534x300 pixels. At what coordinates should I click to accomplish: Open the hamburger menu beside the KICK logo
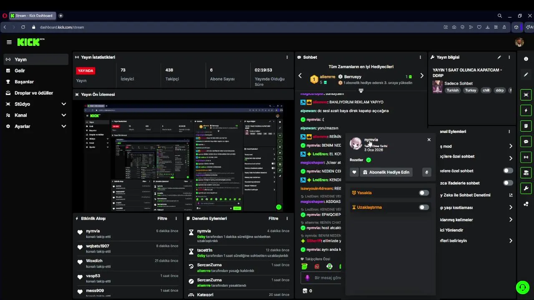pyautogui.click(x=9, y=42)
